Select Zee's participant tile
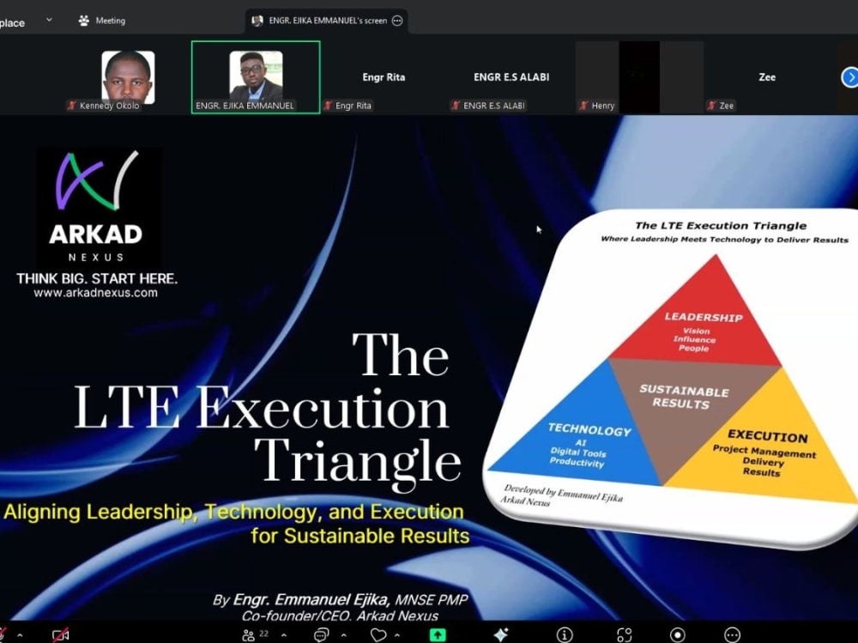 [x=766, y=77]
